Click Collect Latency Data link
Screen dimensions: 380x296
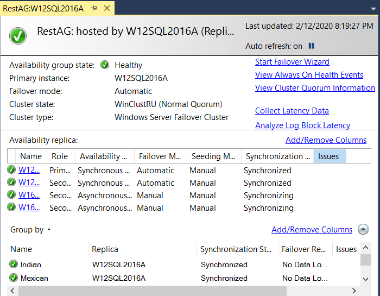[292, 111]
